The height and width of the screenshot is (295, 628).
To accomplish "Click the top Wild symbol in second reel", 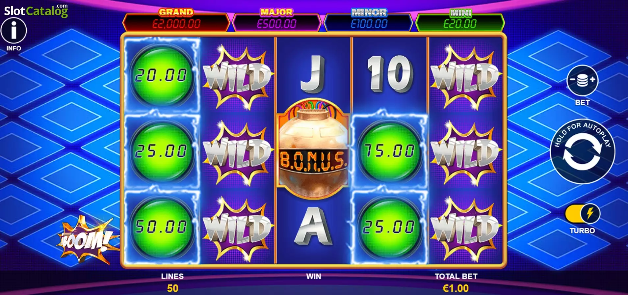I will tap(237, 77).
